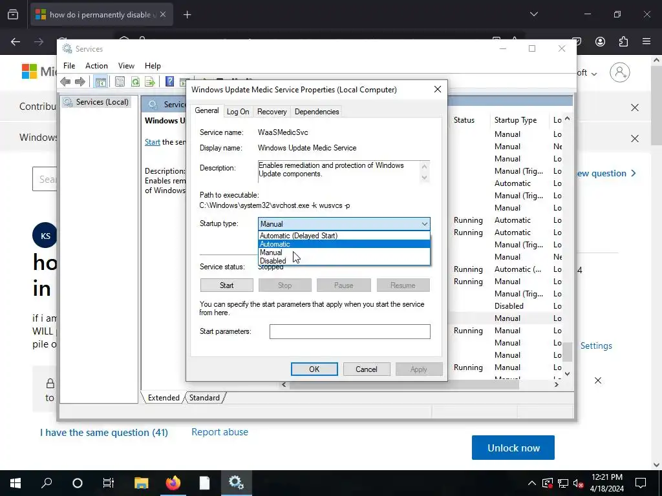Click the network tray icon
Viewport: 662px width, 496px height.
[x=563, y=483]
